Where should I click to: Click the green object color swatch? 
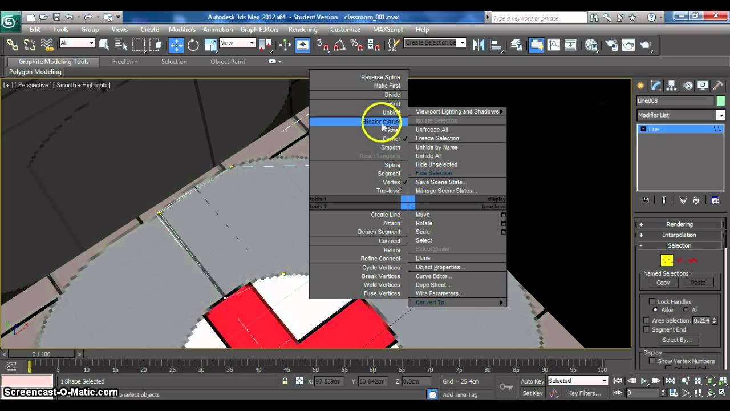click(721, 100)
